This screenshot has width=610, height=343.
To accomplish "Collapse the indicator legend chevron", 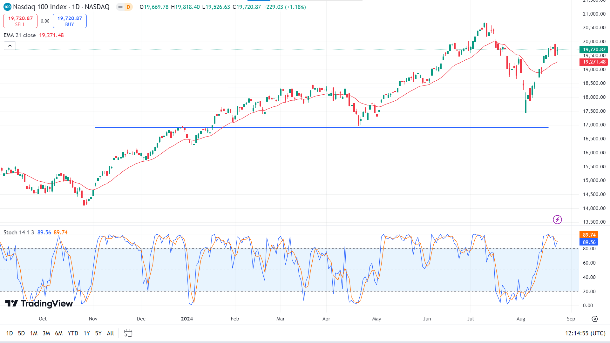I will [10, 46].
